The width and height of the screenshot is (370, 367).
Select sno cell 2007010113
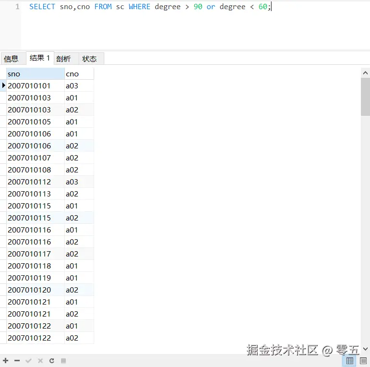click(36, 194)
